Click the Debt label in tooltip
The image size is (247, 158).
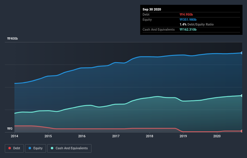(146, 14)
